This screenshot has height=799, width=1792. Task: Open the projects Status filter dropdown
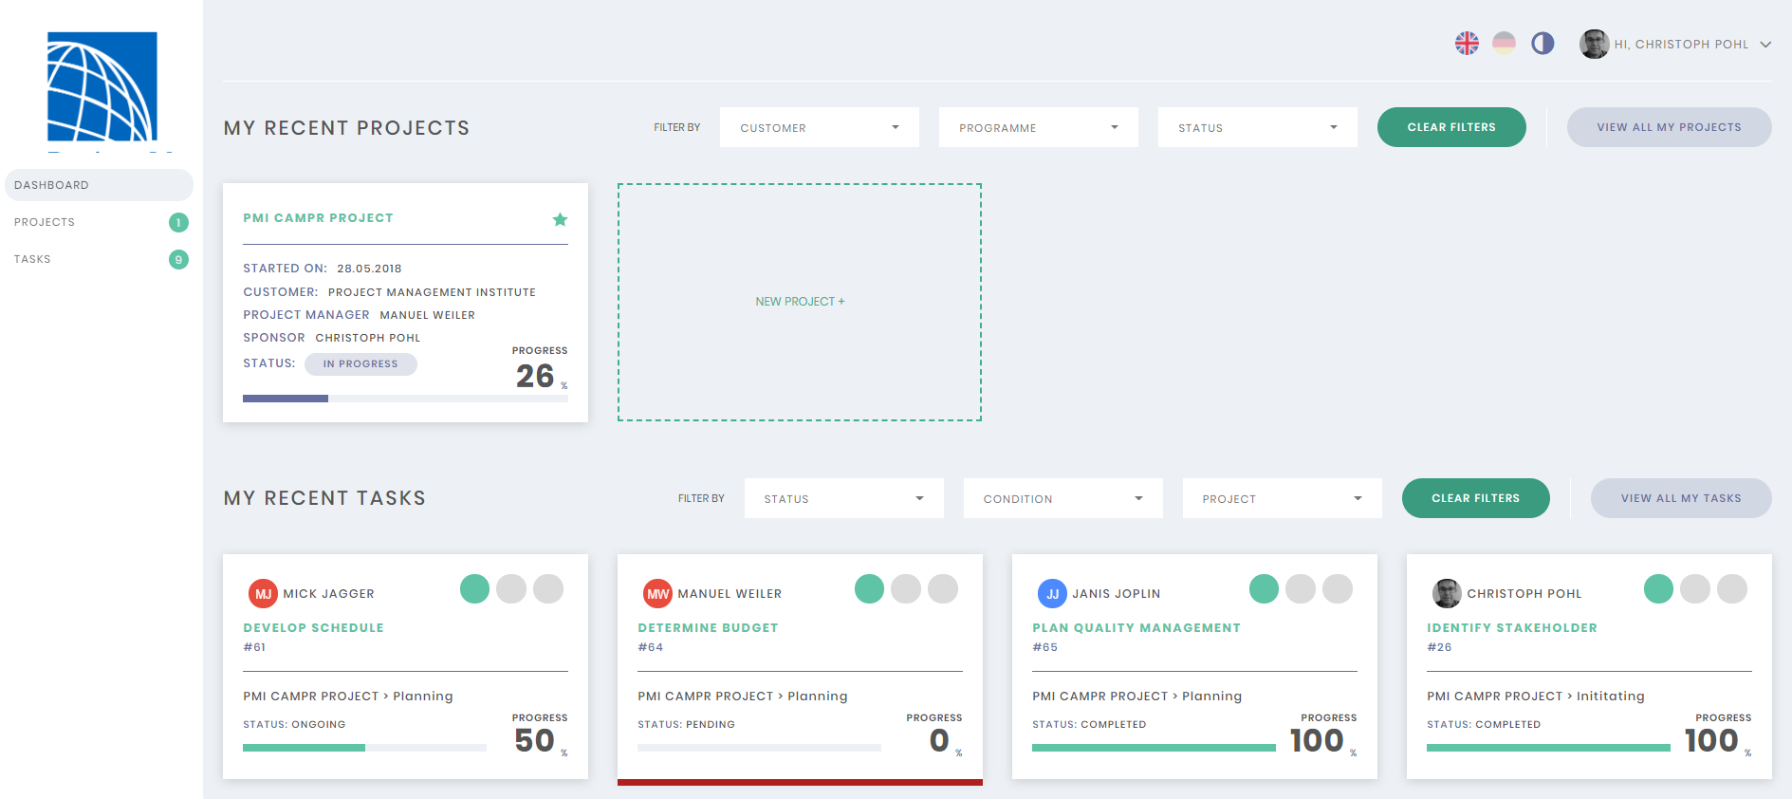[x=1258, y=127]
